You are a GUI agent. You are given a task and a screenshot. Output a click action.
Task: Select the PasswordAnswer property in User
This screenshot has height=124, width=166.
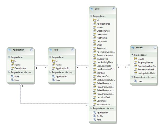point(105,55)
